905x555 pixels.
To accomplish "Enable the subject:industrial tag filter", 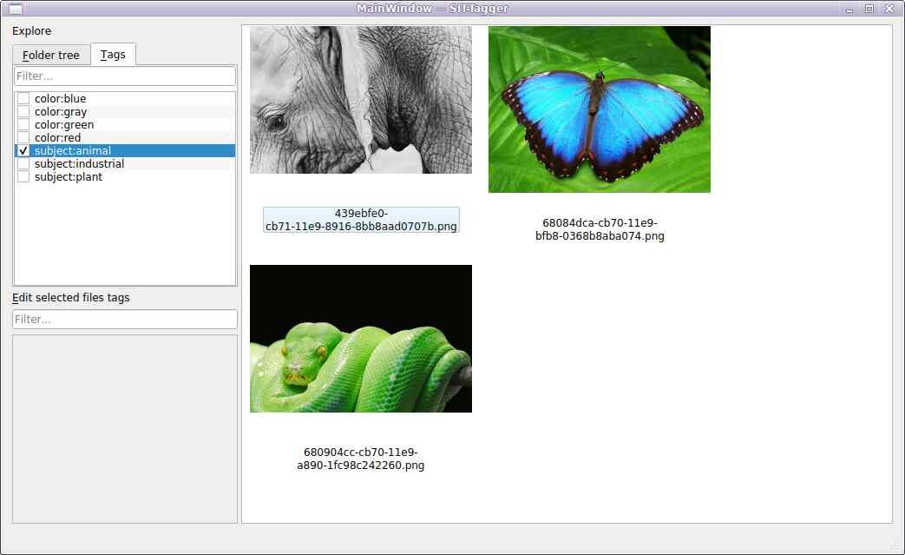I will pyautogui.click(x=22, y=163).
